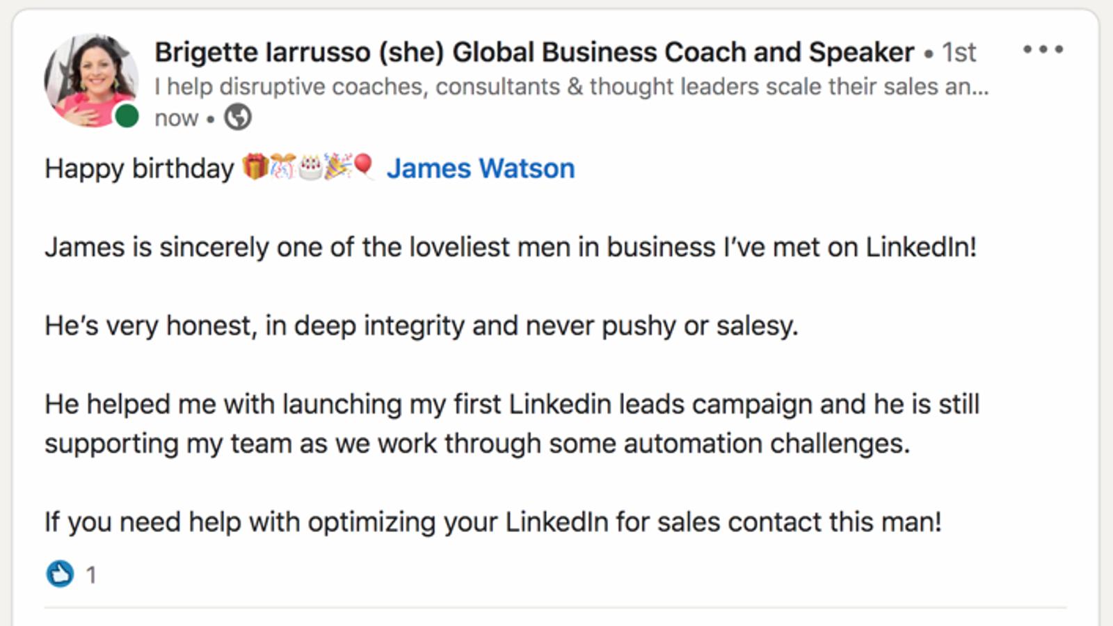Click the red balloon emoji
This screenshot has width=1113, height=626.
(x=363, y=166)
